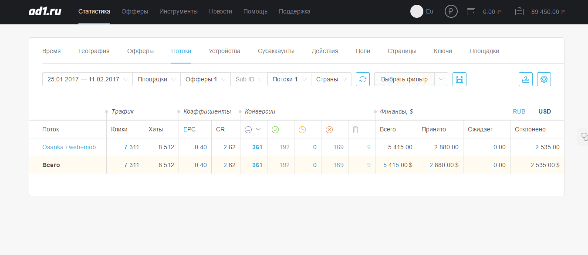Viewport: 588px width, 255px height.
Task: Sort by approved conversions checkmark icon
Action: [275, 129]
